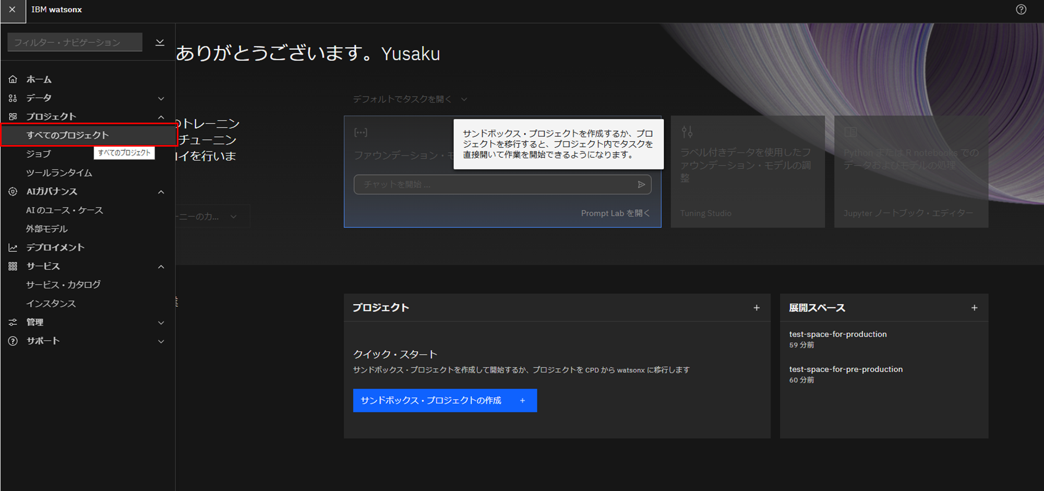Click the プロジェクト icon in the sidebar
This screenshot has width=1044, height=491.
pyautogui.click(x=13, y=116)
